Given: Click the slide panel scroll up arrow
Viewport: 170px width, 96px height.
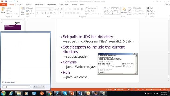Looking at the screenshot, I should (25, 19).
